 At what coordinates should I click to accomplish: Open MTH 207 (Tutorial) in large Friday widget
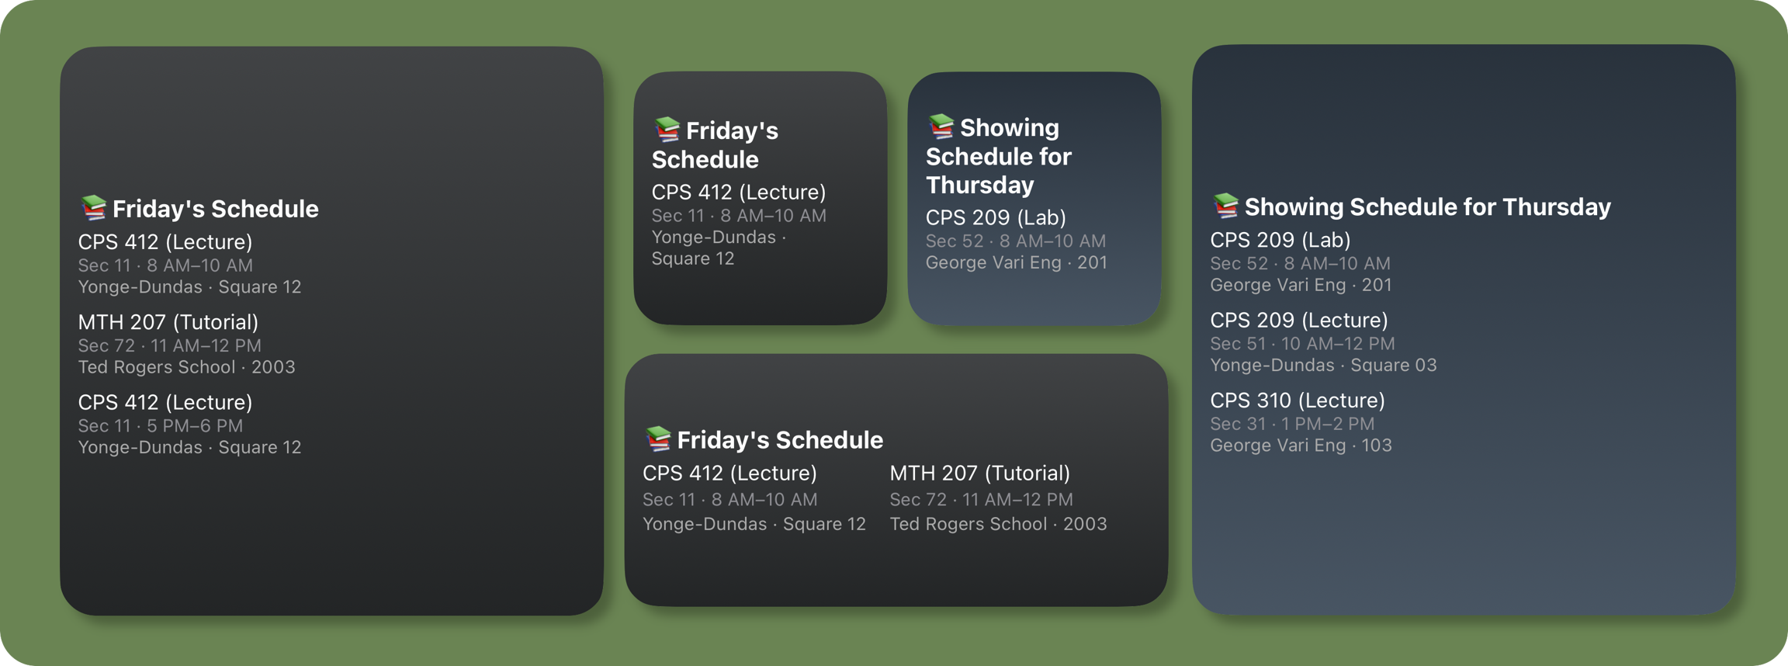168,322
